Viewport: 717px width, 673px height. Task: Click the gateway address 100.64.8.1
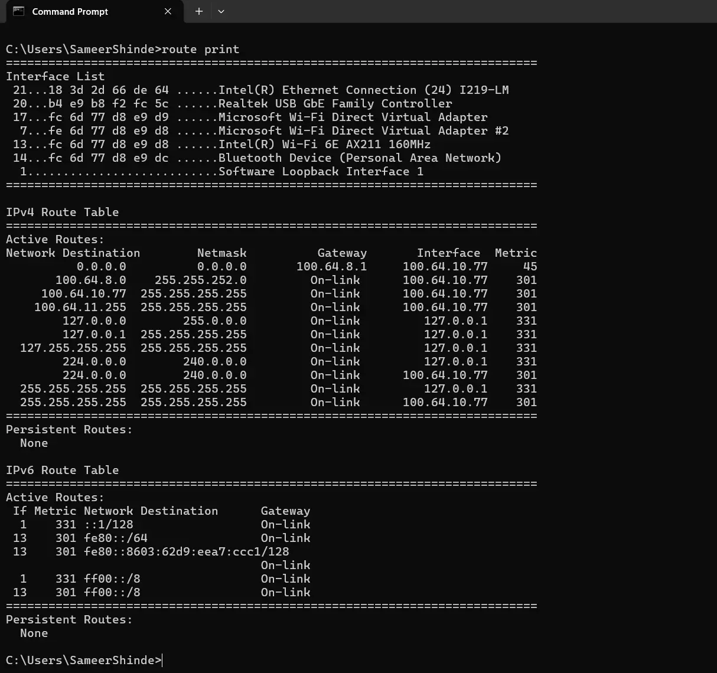click(332, 266)
